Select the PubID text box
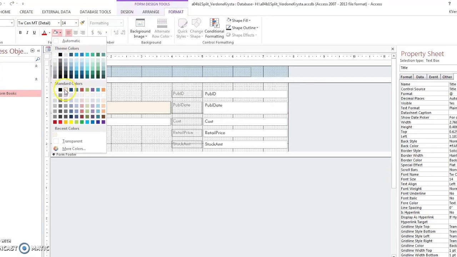Viewport: 457px width, 257px height. [x=245, y=94]
